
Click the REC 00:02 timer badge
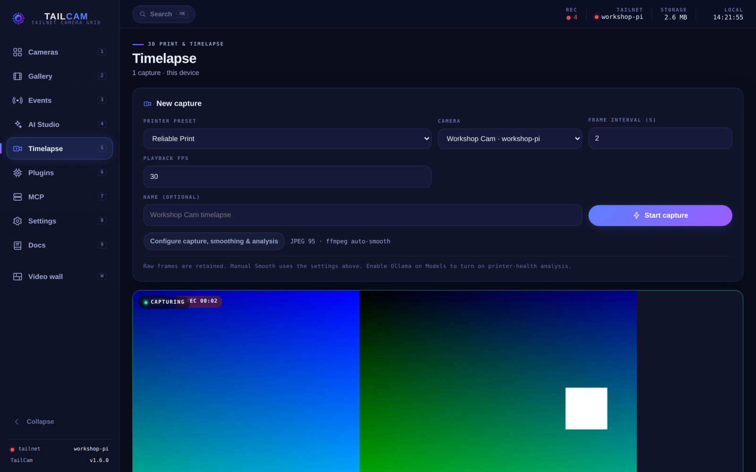204,301
